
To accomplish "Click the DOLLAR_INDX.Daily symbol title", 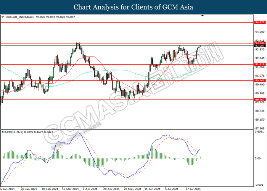I will [x=19, y=17].
